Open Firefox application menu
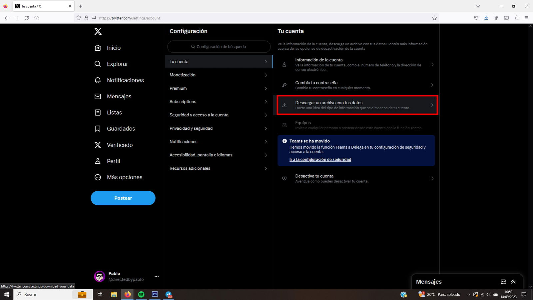Image resolution: width=533 pixels, height=300 pixels. 526,18
